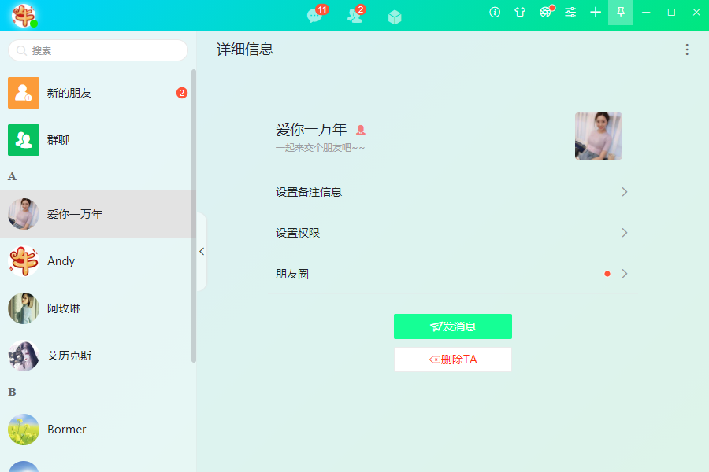Open 朋友圈 row

[x=452, y=274]
